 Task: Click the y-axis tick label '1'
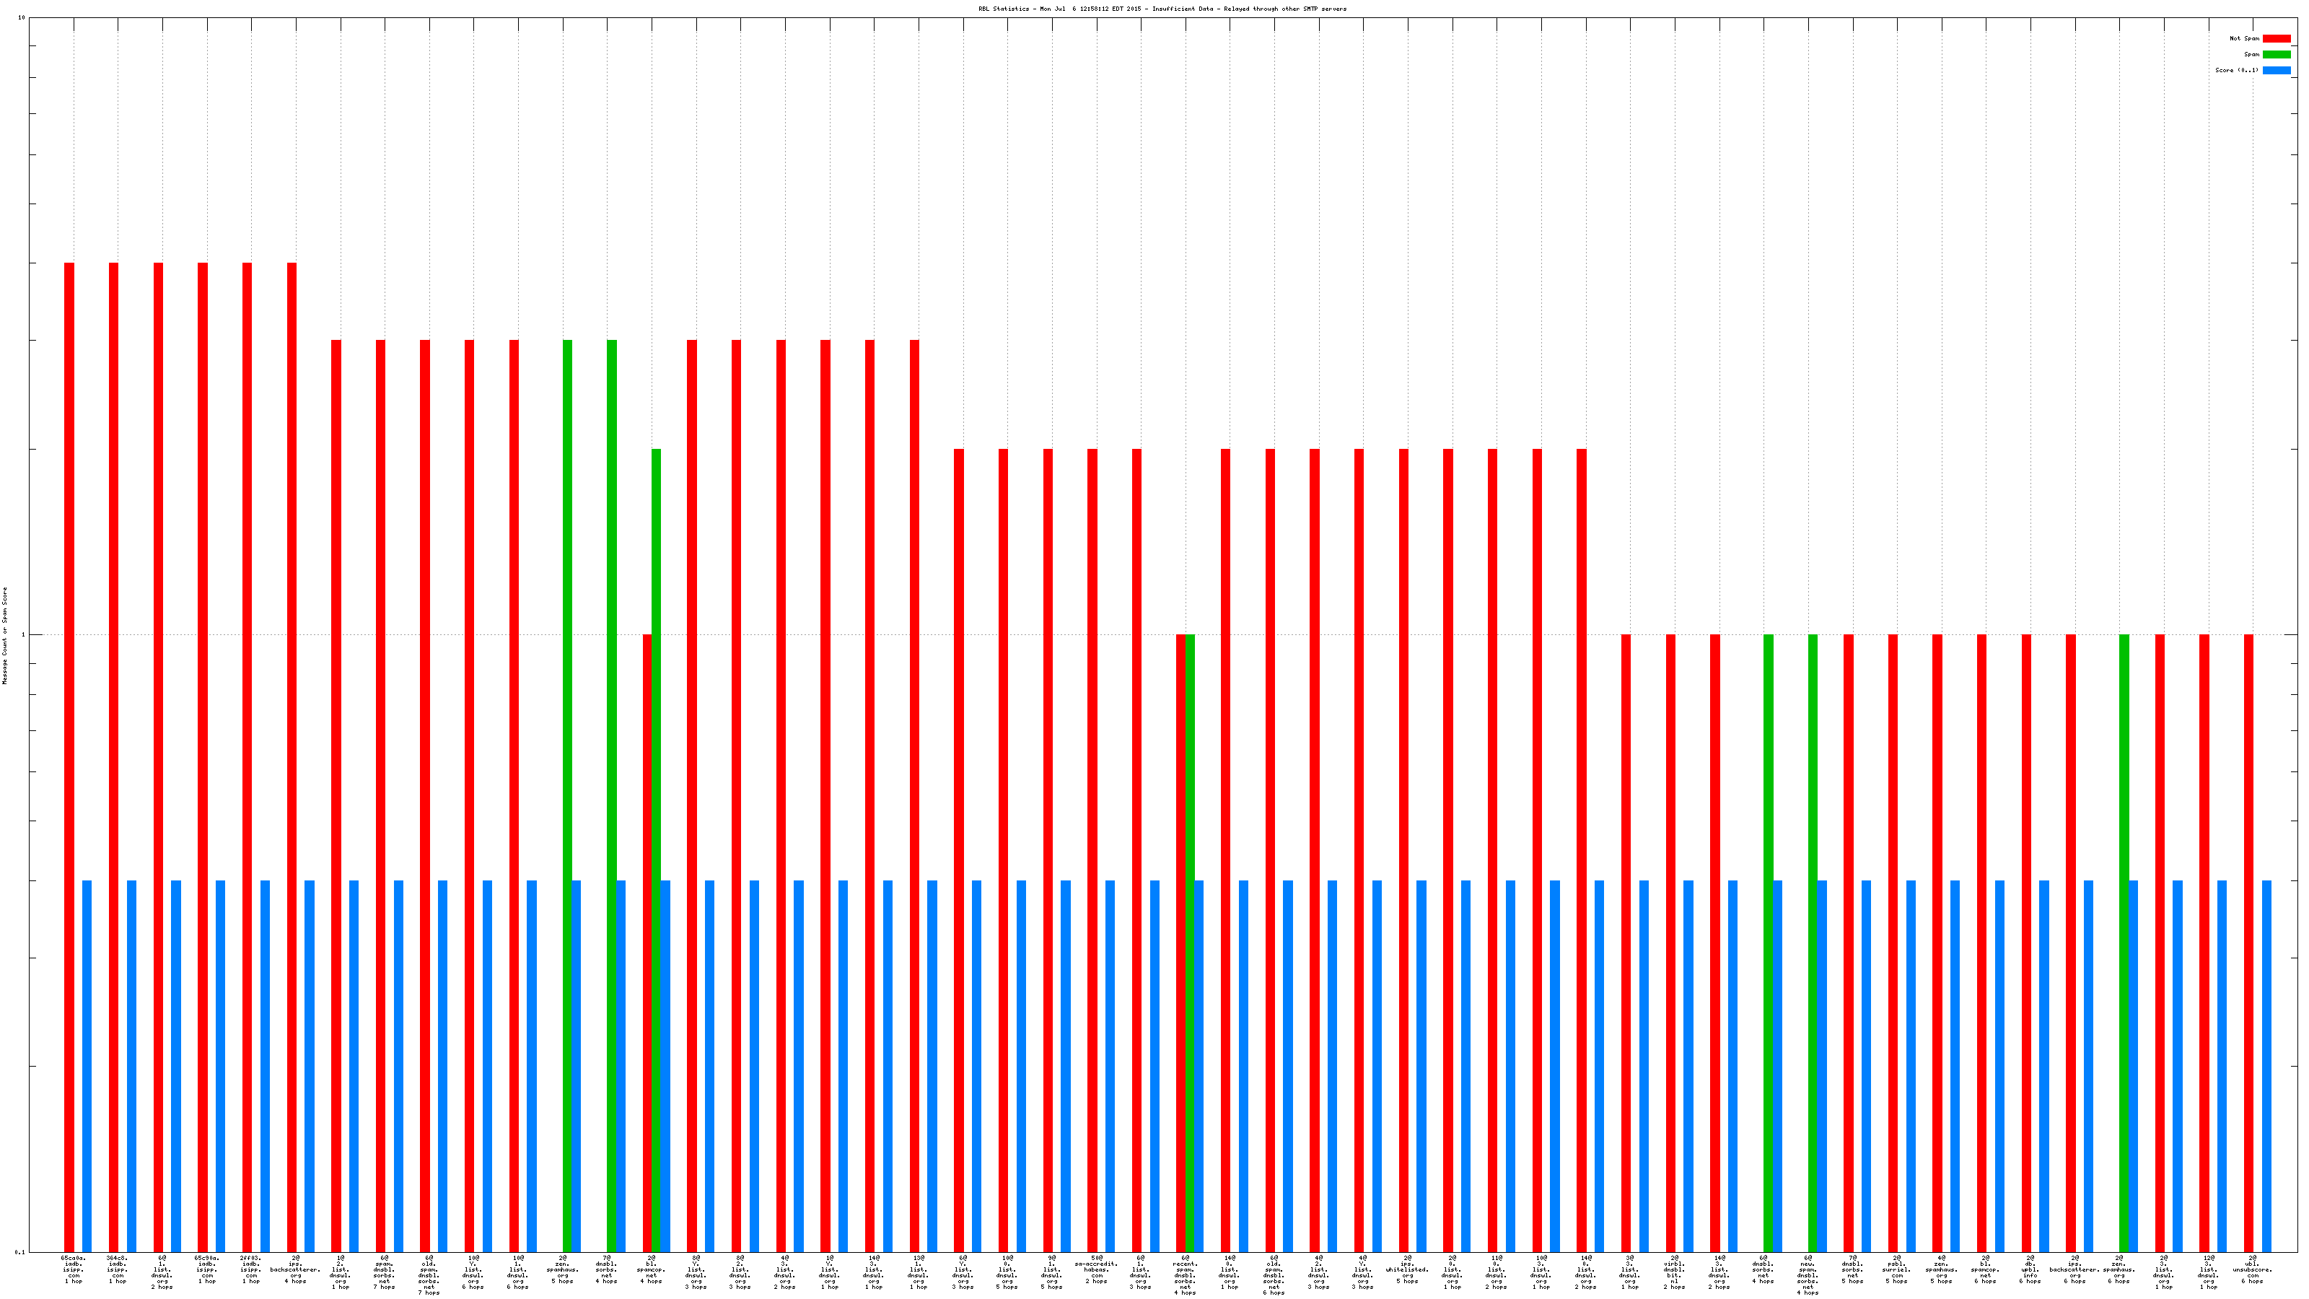coord(23,636)
